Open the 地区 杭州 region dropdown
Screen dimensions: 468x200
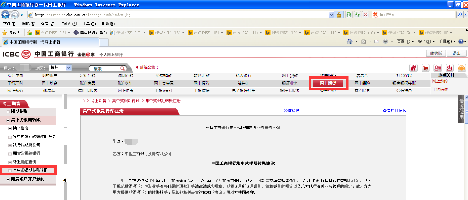[x=60, y=68]
